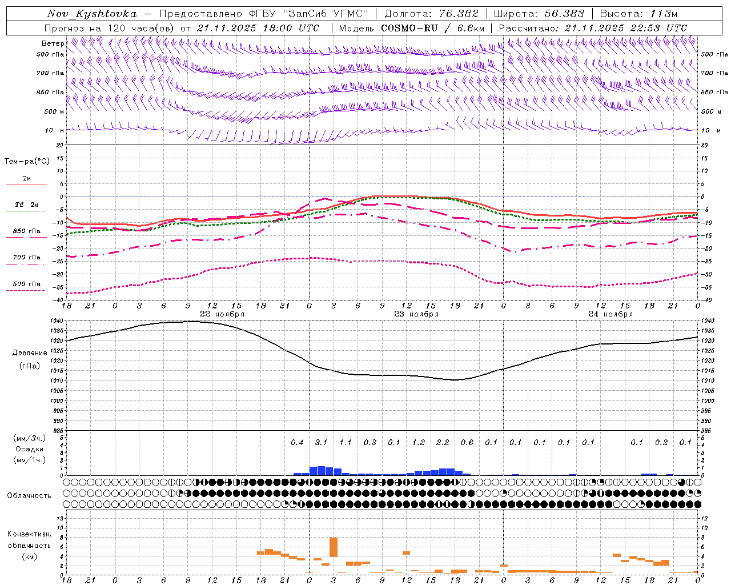This screenshot has height=585, width=731.
Task: Select the elevation label Высота: 113м
Action: (638, 14)
